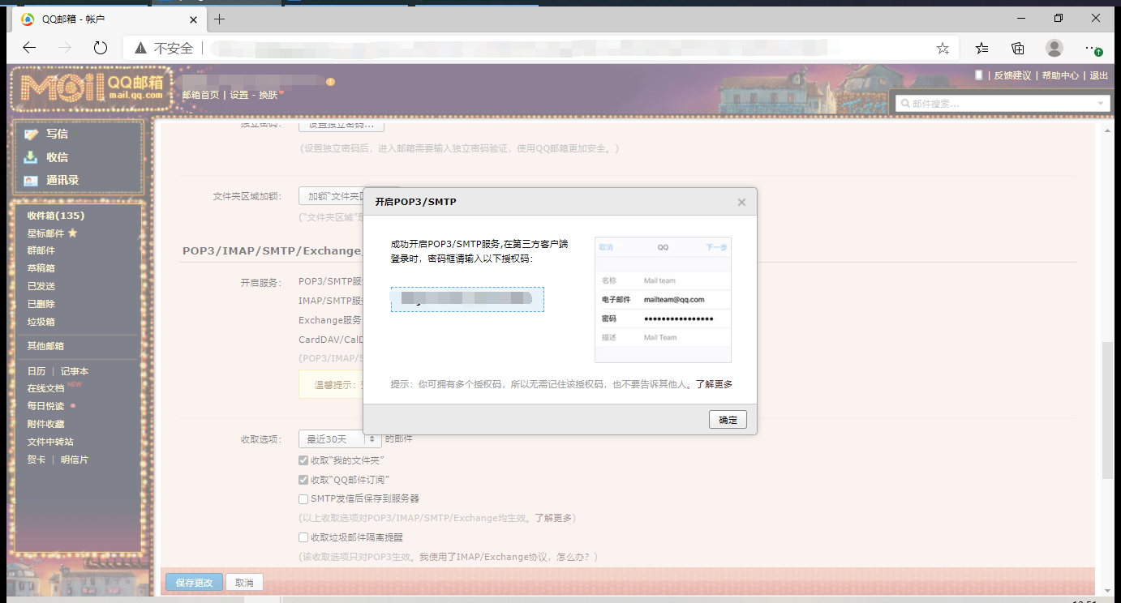Open 换肤 link in header
This screenshot has height=603, width=1121.
point(268,95)
